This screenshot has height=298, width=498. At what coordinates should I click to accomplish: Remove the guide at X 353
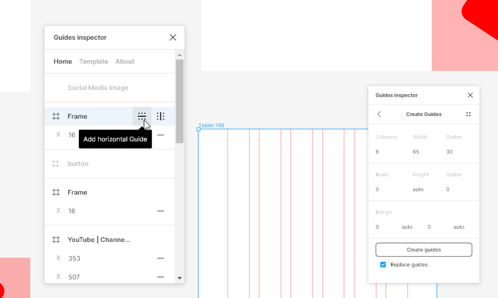pos(161,258)
